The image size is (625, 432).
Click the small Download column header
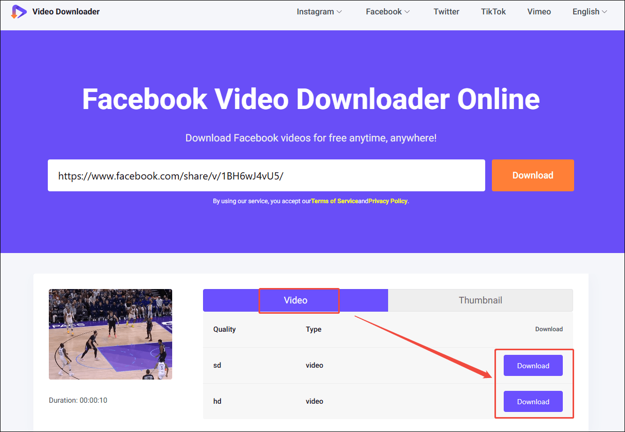pyautogui.click(x=549, y=329)
